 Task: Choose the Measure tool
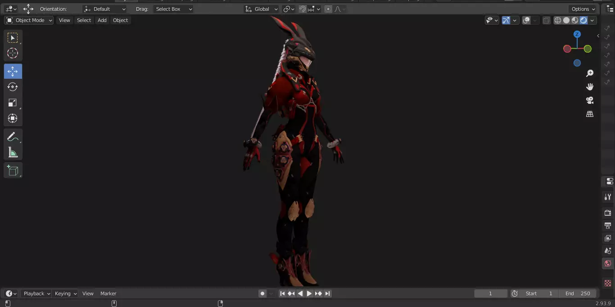pos(13,152)
